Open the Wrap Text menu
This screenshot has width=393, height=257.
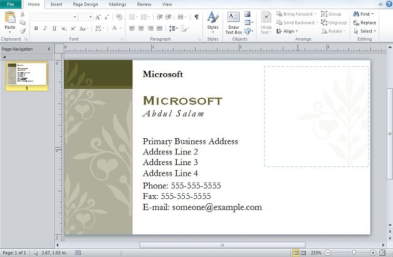[266, 23]
